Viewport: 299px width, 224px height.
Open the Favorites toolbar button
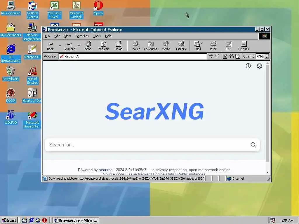point(150,46)
